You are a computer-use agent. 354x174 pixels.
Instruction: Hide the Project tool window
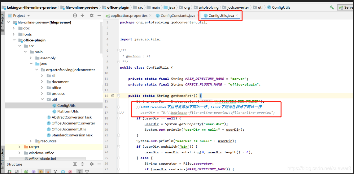click(x=99, y=15)
